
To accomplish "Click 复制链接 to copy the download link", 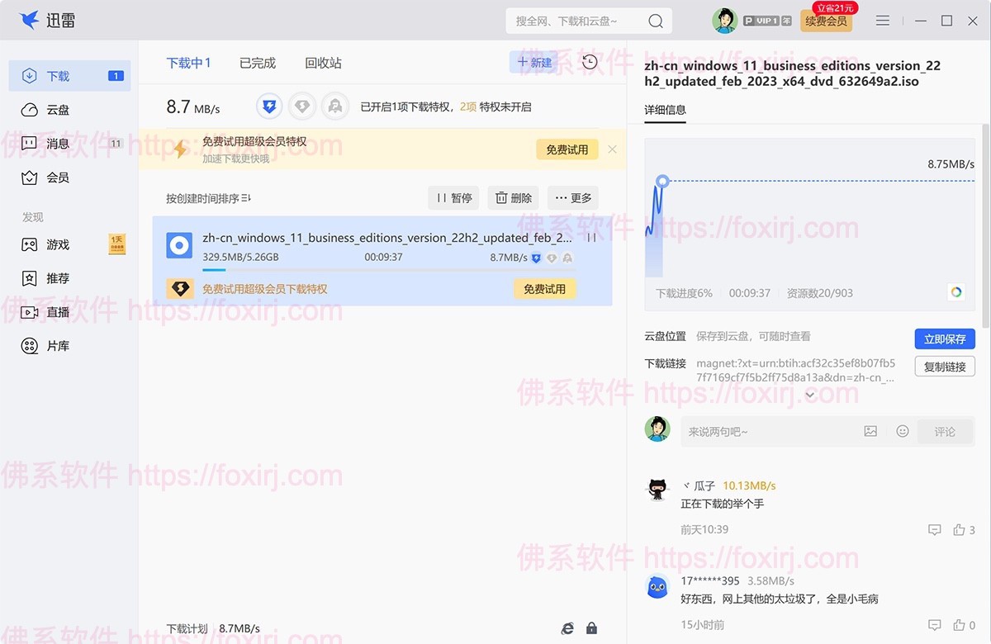I will coord(944,367).
